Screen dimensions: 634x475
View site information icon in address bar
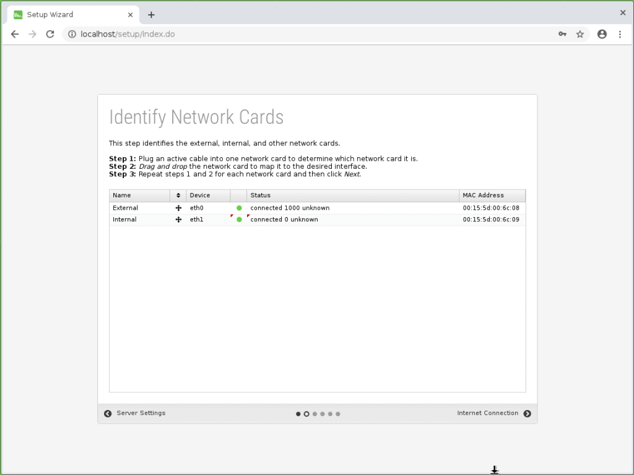tap(72, 35)
